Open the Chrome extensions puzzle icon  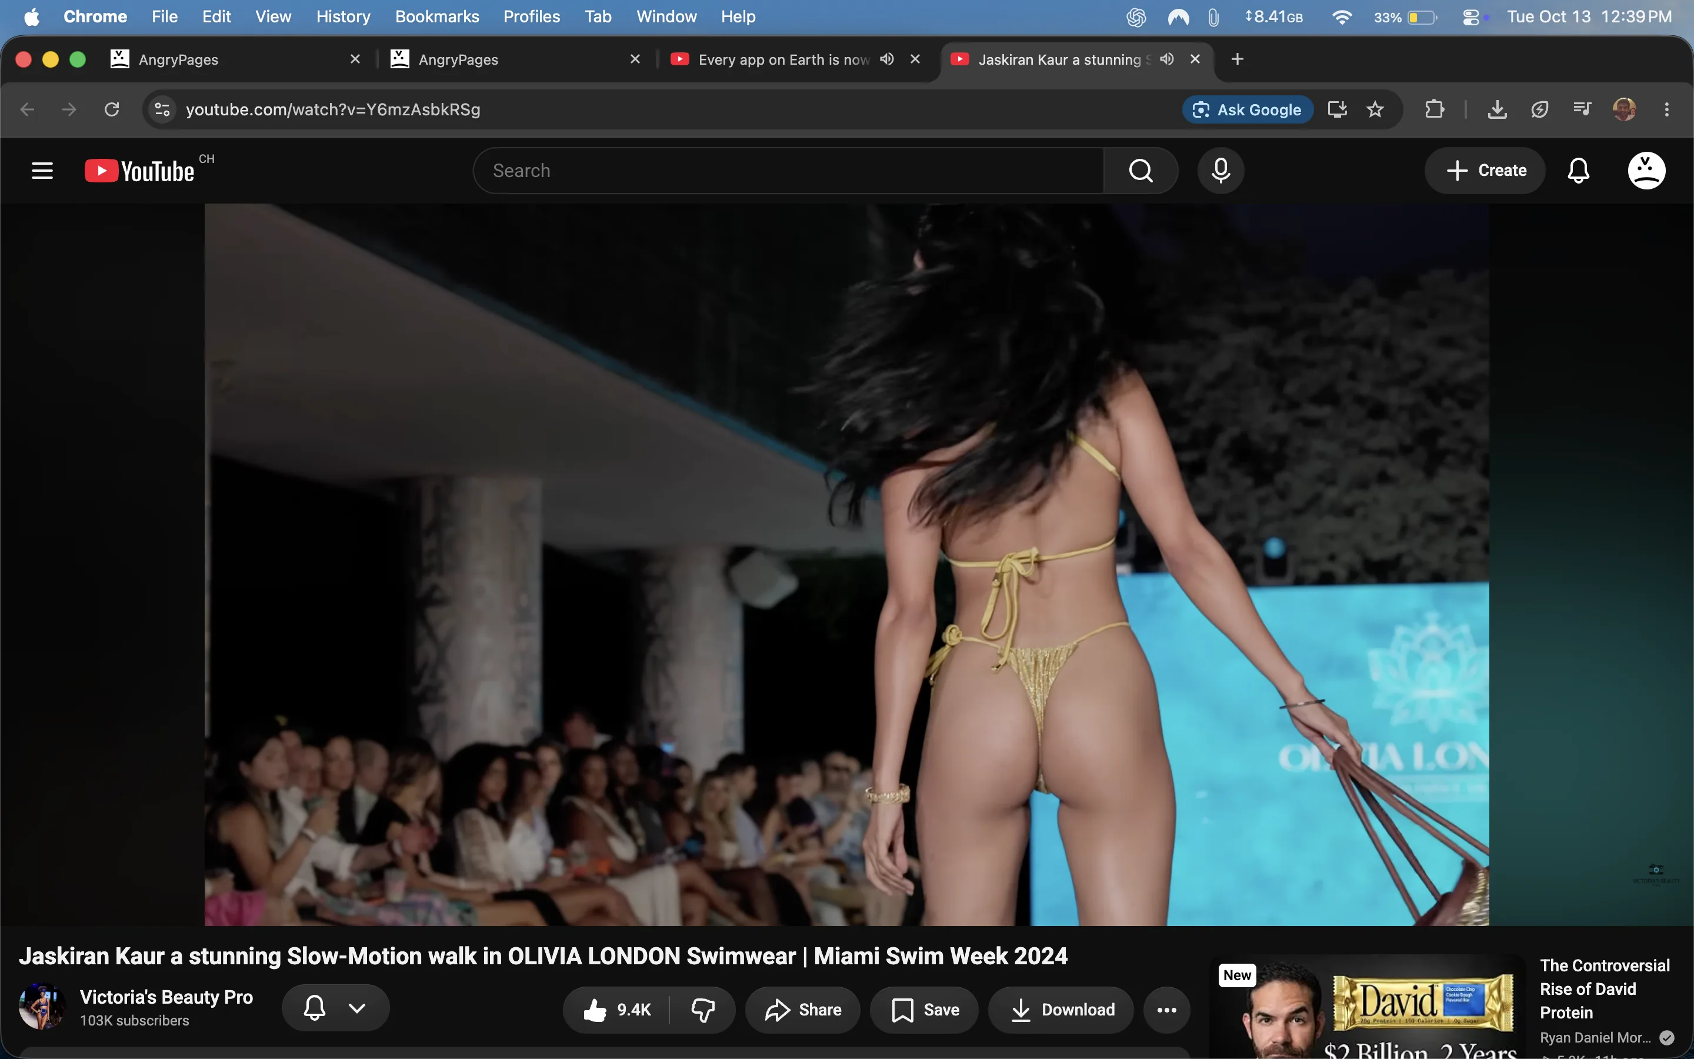[x=1434, y=109]
